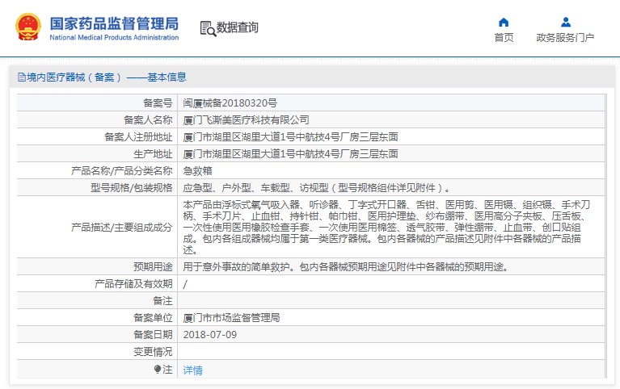This screenshot has width=620, height=389.
Task: Select the heading 境内医疗器械（备案）——基本信息
Action: (107, 77)
